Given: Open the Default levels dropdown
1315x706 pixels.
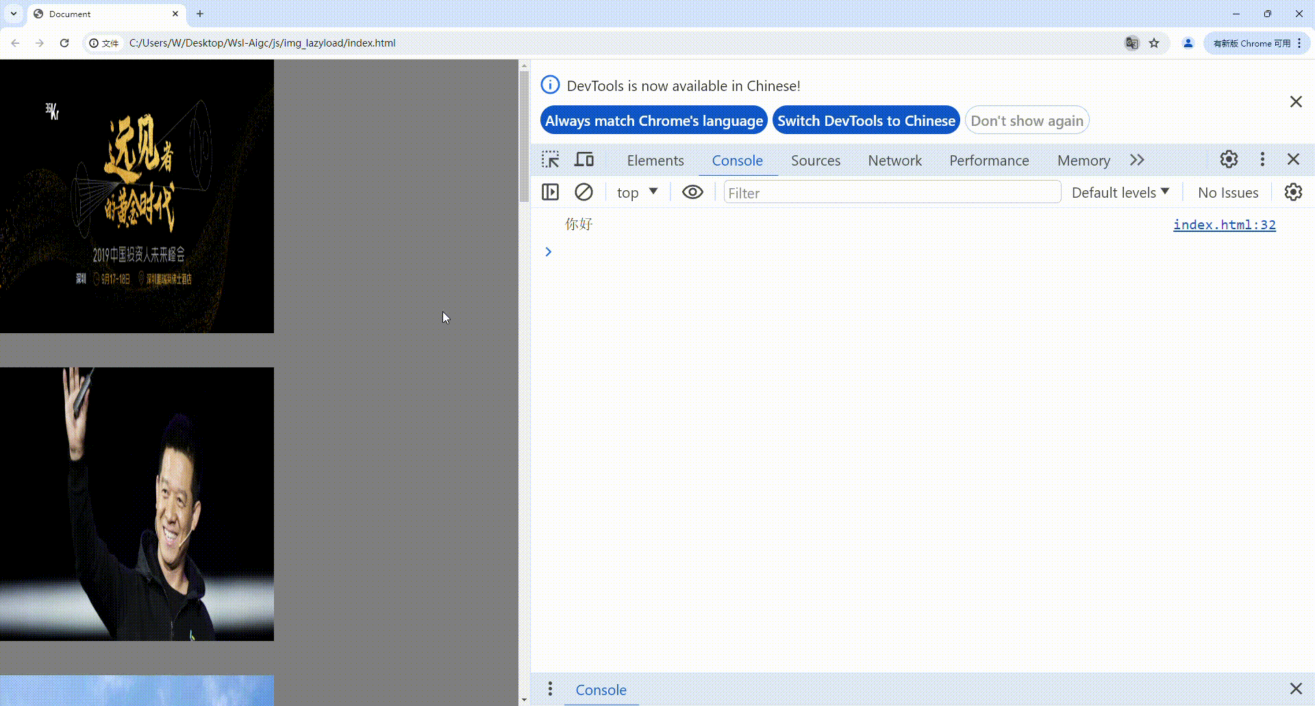Looking at the screenshot, I should point(1120,192).
